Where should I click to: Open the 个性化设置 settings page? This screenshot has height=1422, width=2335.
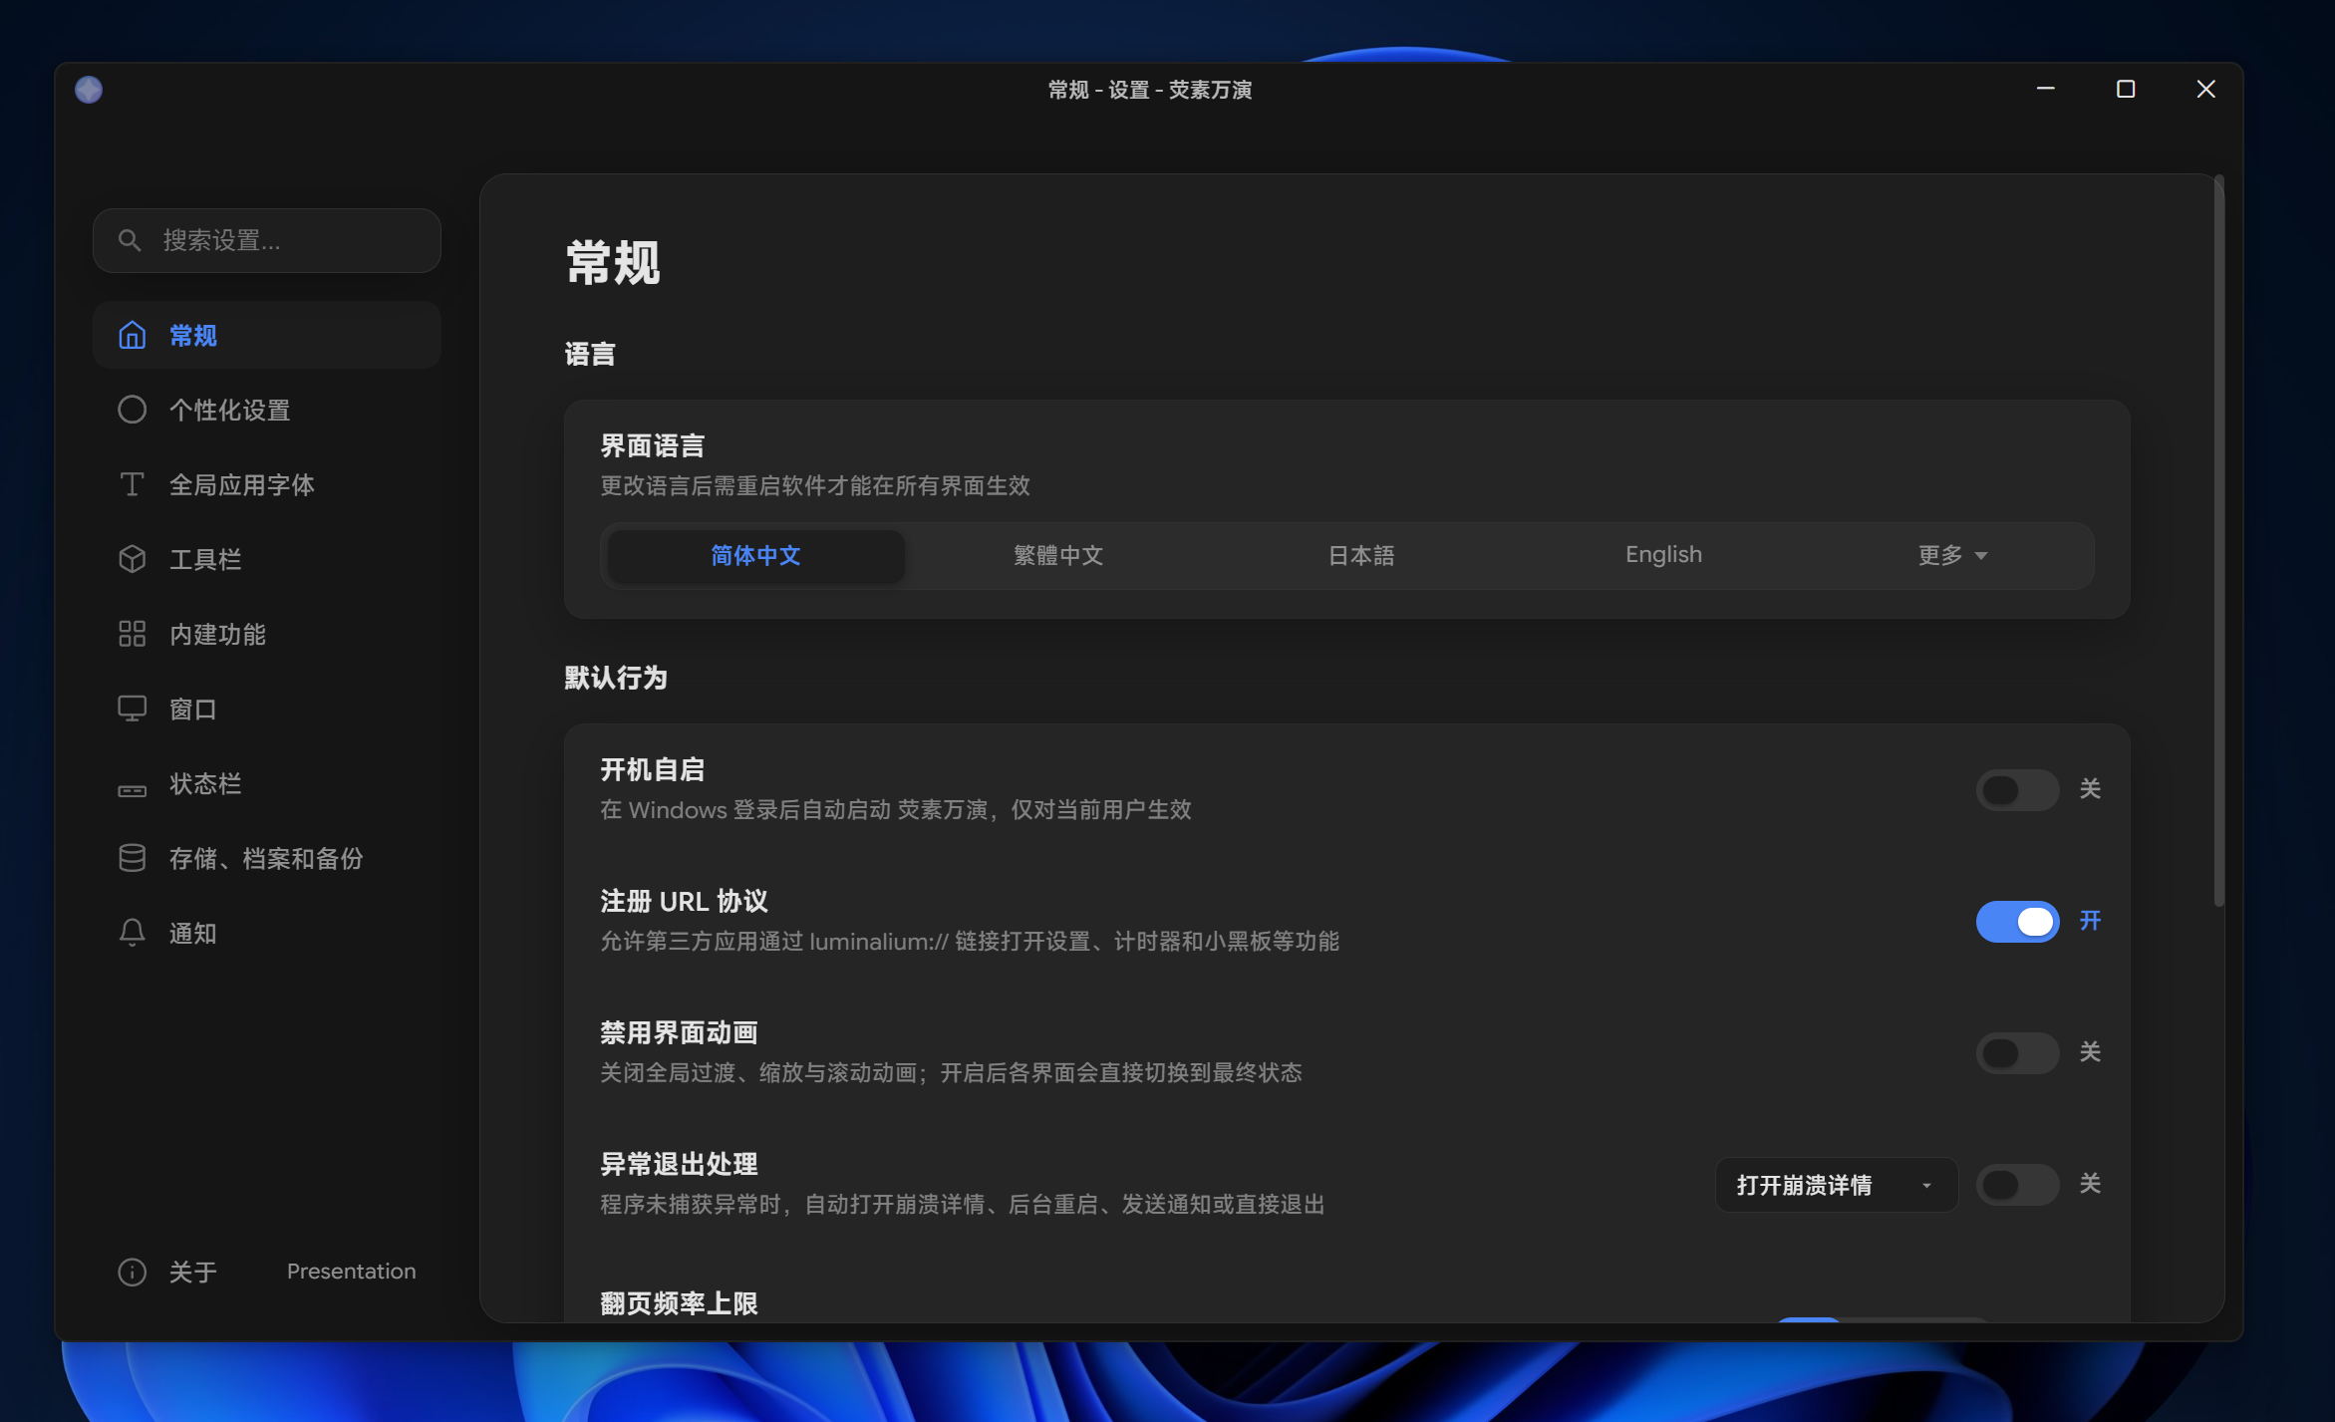[267, 410]
